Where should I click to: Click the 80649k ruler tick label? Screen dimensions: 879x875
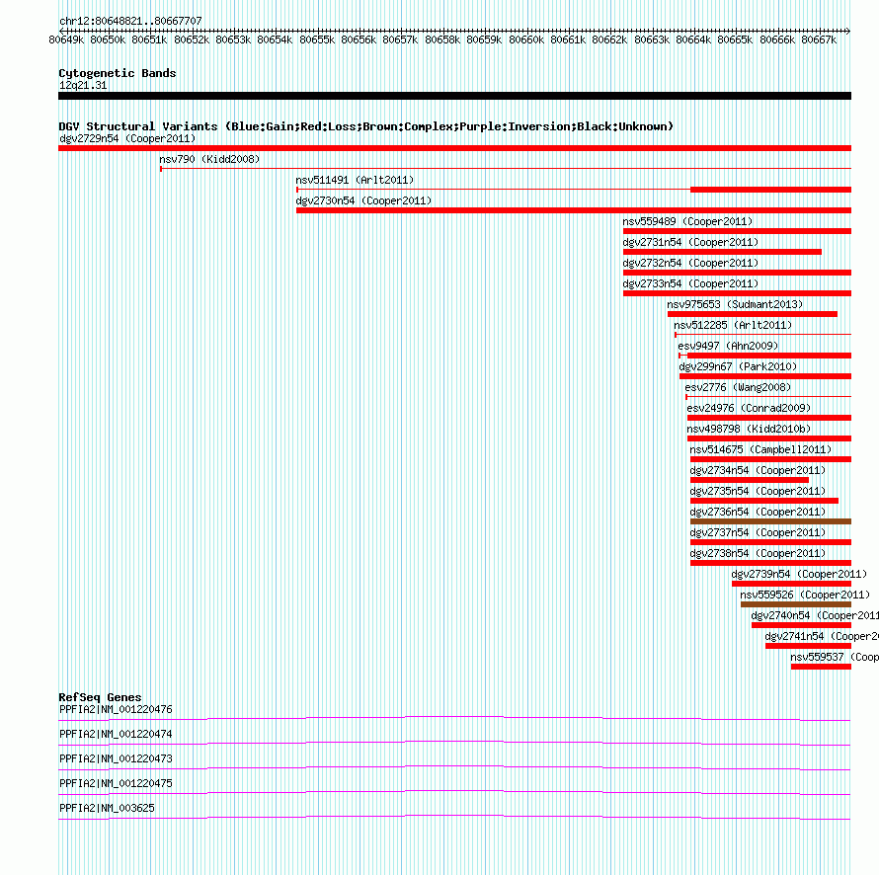(66, 40)
